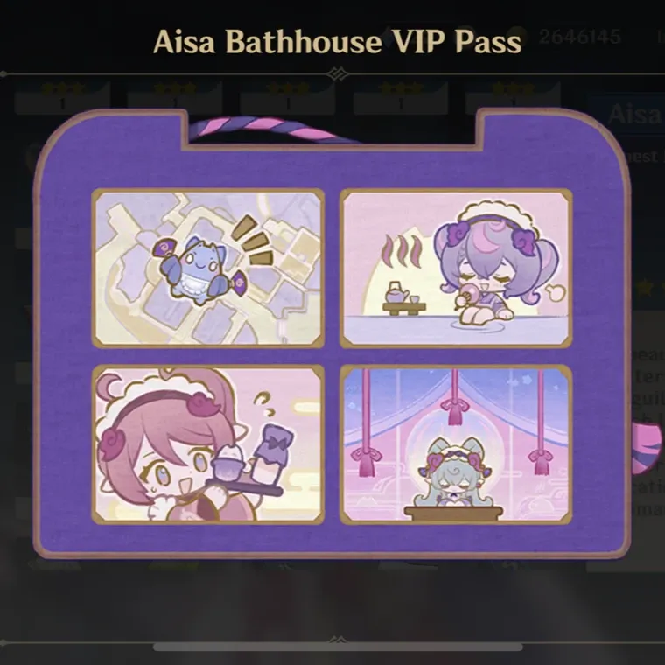Click the 2646145 currency counter

point(580,37)
